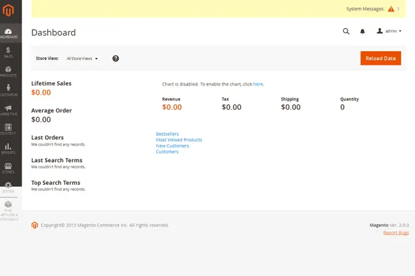Viewport: 415px width, 276px height.
Task: Open the Products menu in sidebar
Action: 8,71
